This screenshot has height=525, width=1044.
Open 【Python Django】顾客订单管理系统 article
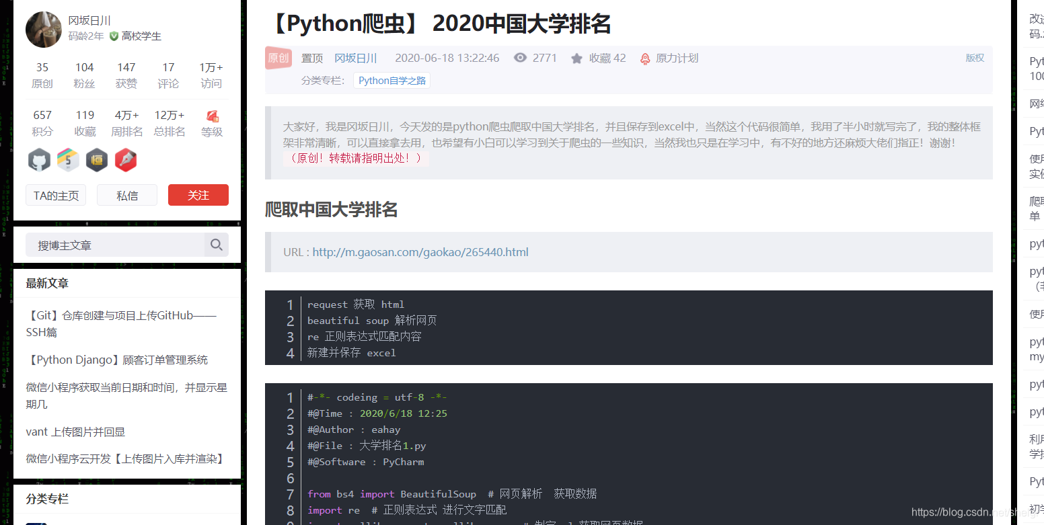click(x=117, y=360)
